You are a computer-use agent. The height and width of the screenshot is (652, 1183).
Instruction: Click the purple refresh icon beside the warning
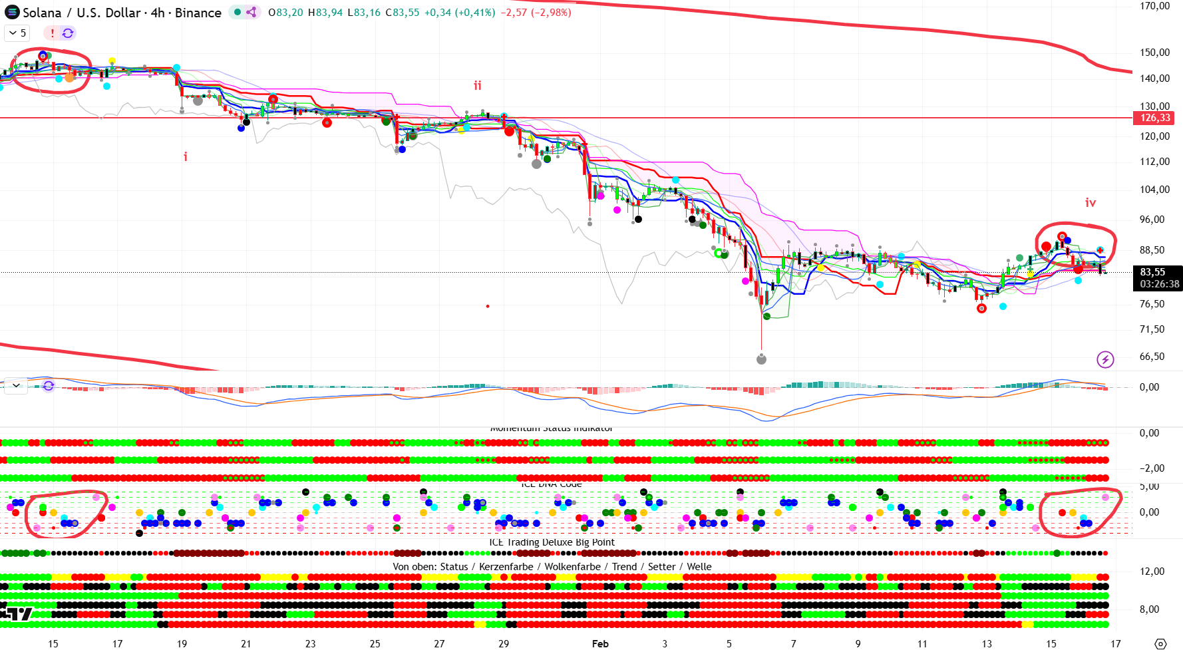(x=68, y=33)
